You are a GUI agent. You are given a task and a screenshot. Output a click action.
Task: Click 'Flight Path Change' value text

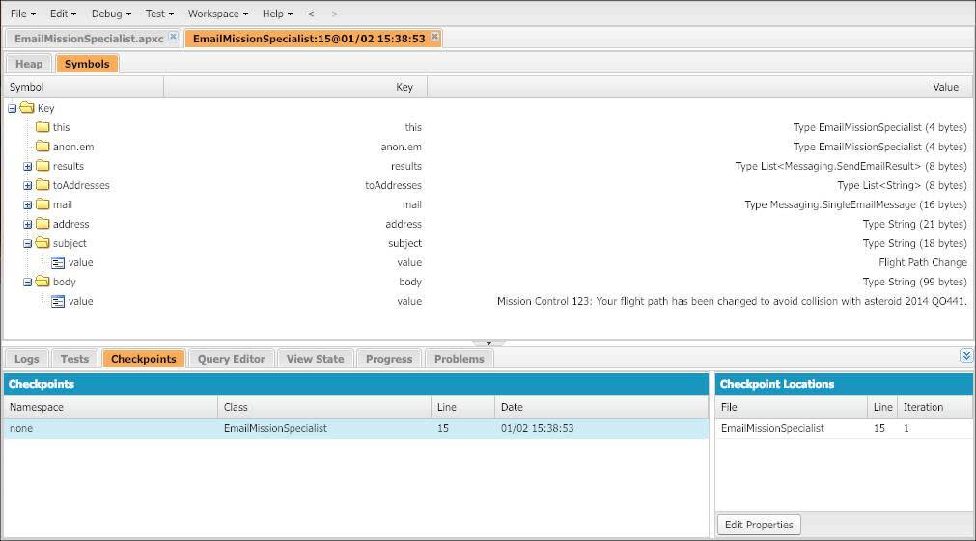(923, 262)
